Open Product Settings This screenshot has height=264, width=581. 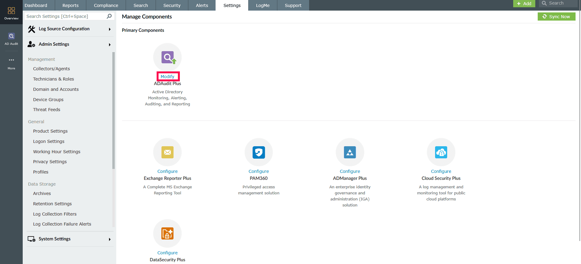click(x=51, y=131)
